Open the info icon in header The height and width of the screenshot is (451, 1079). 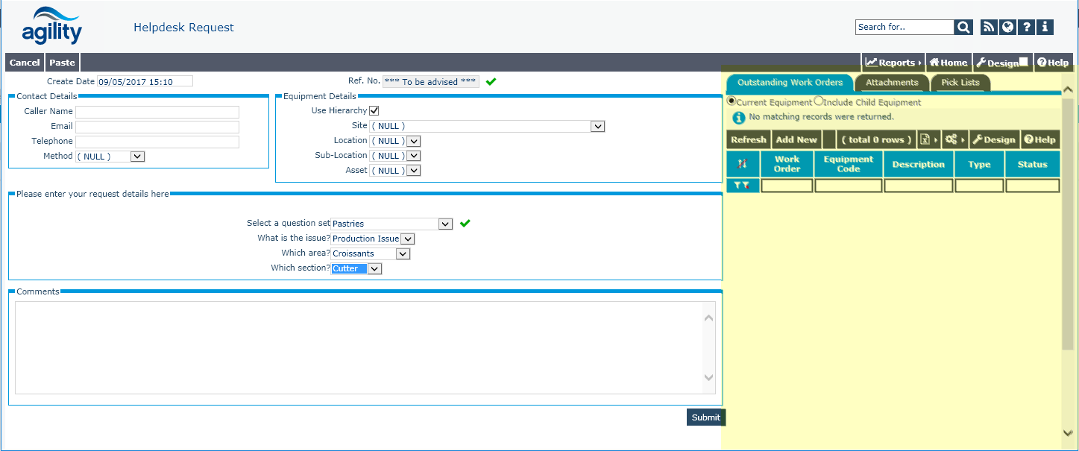(1045, 28)
